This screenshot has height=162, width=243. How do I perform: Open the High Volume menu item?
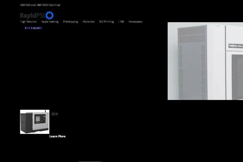point(28,22)
